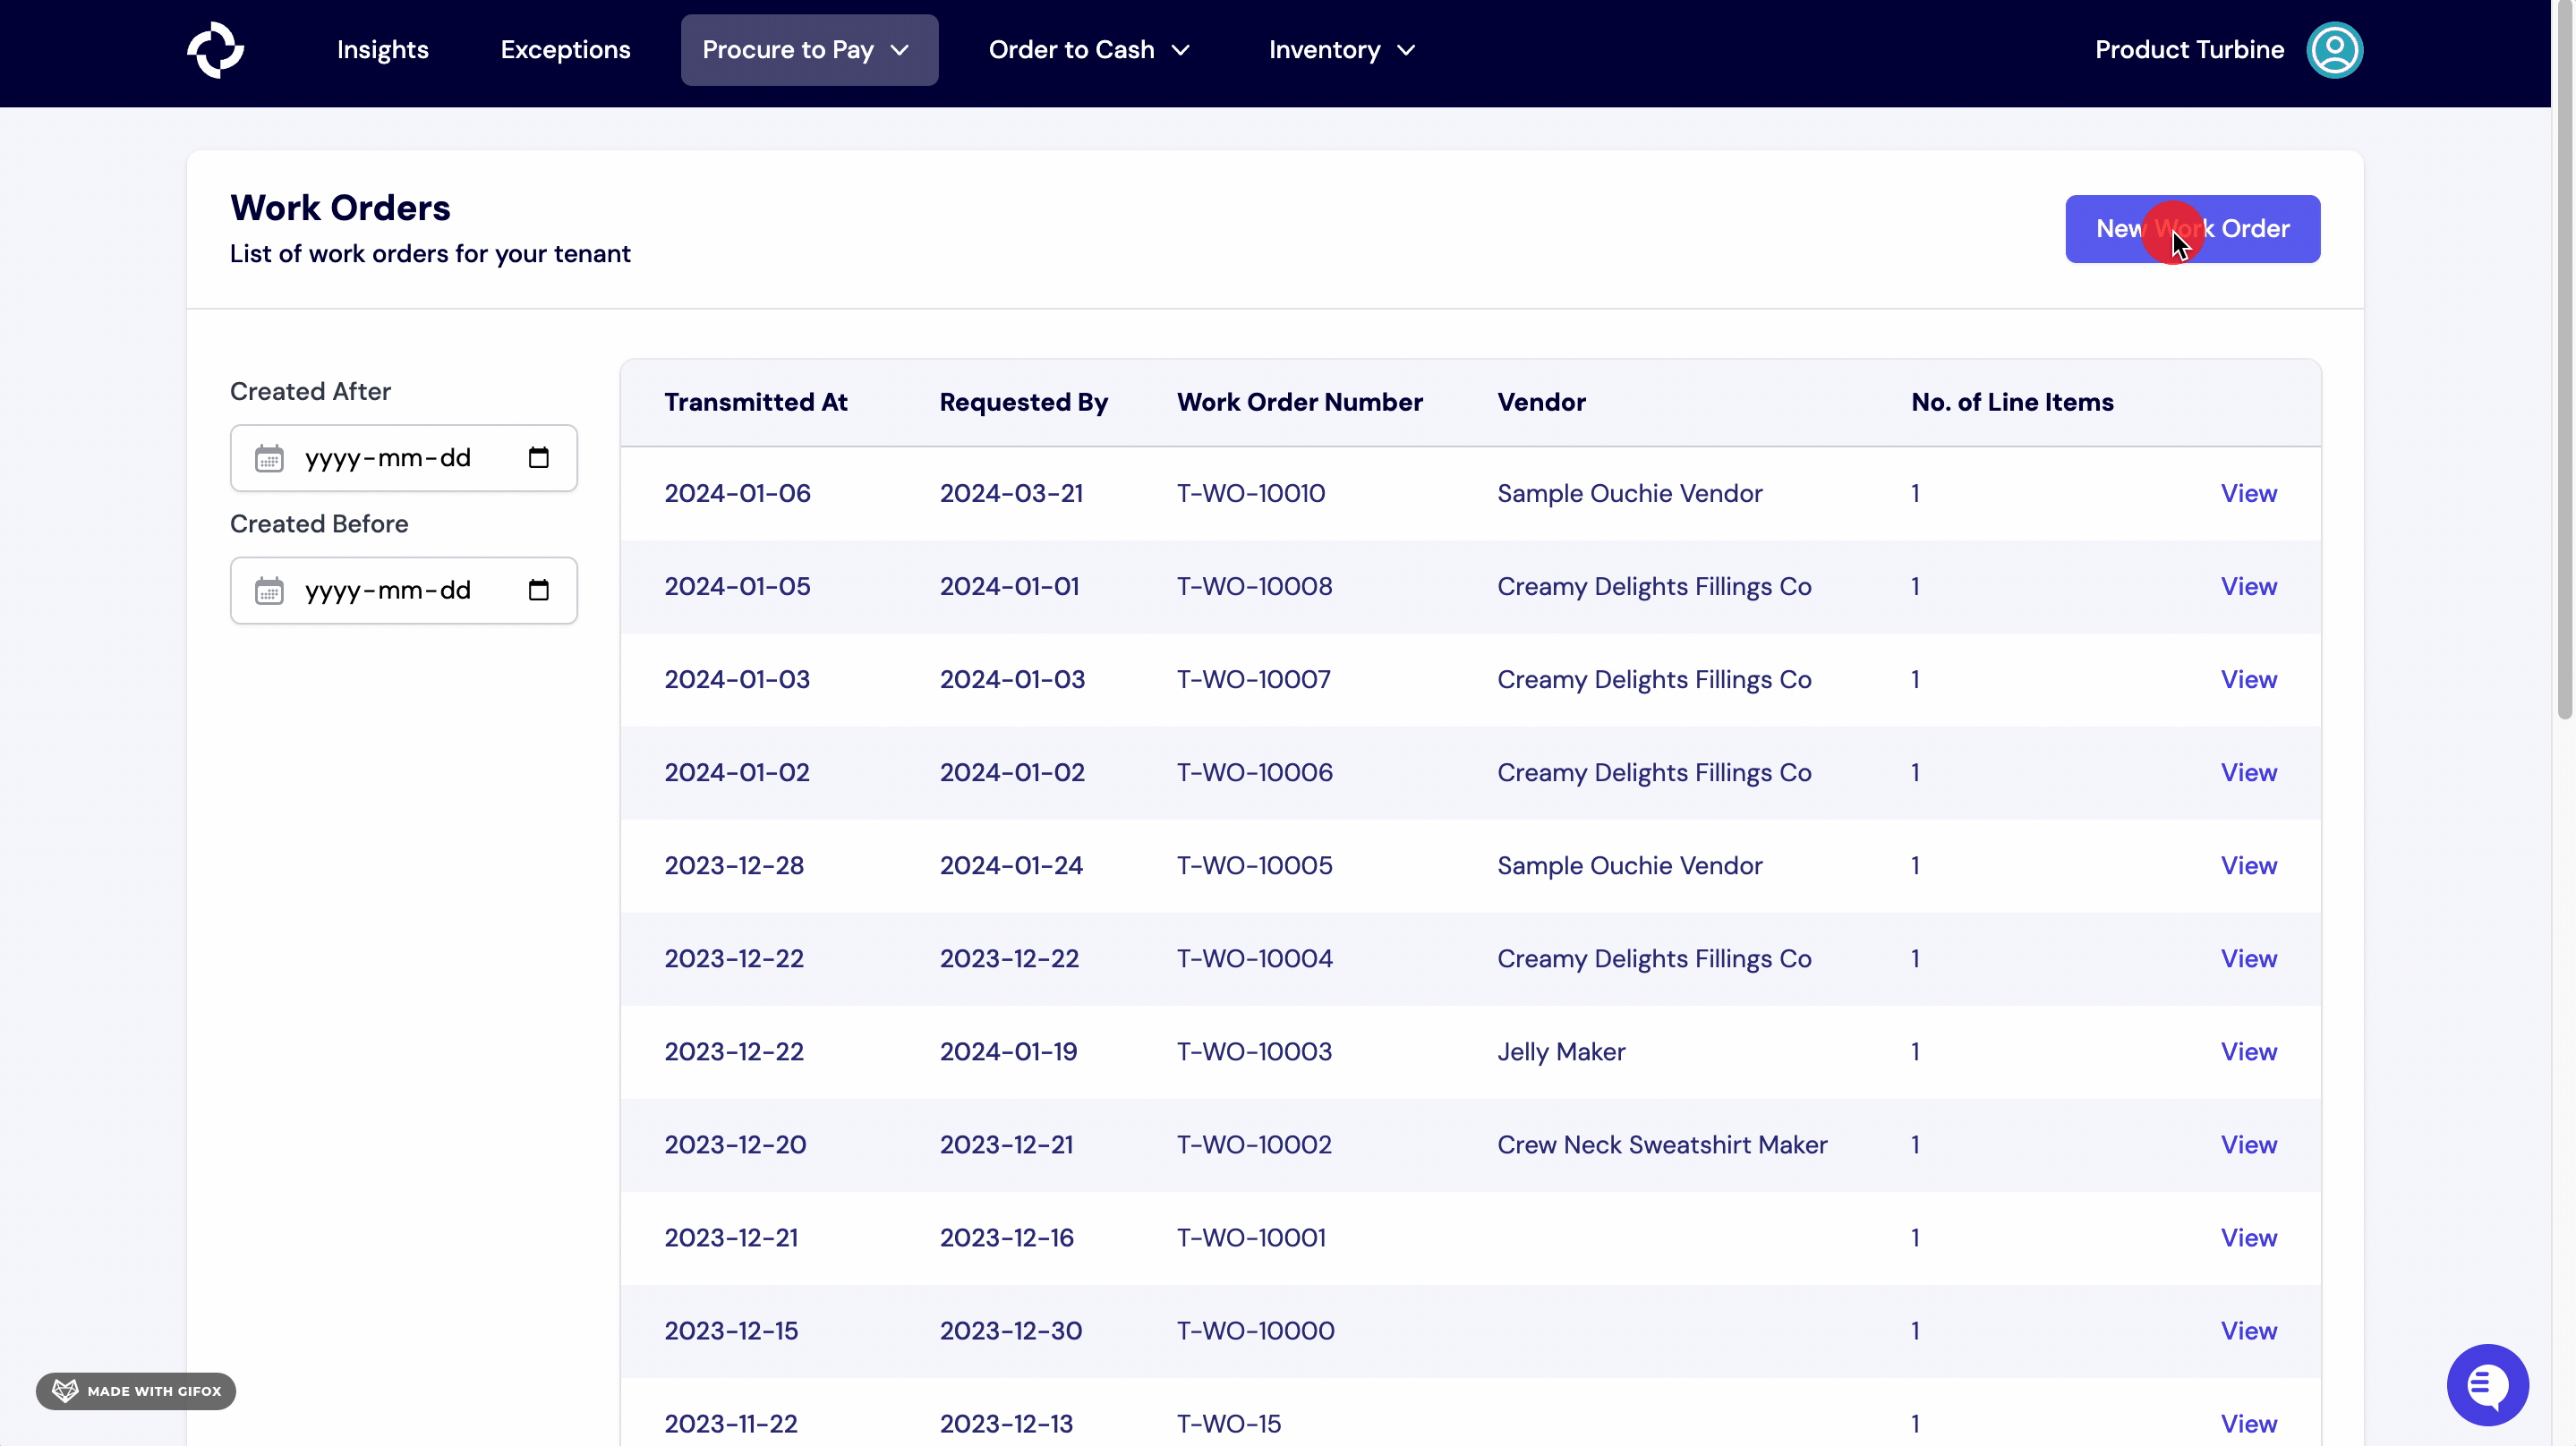Image resolution: width=2576 pixels, height=1446 pixels.
Task: Click the app logo in navbar
Action: 215,50
